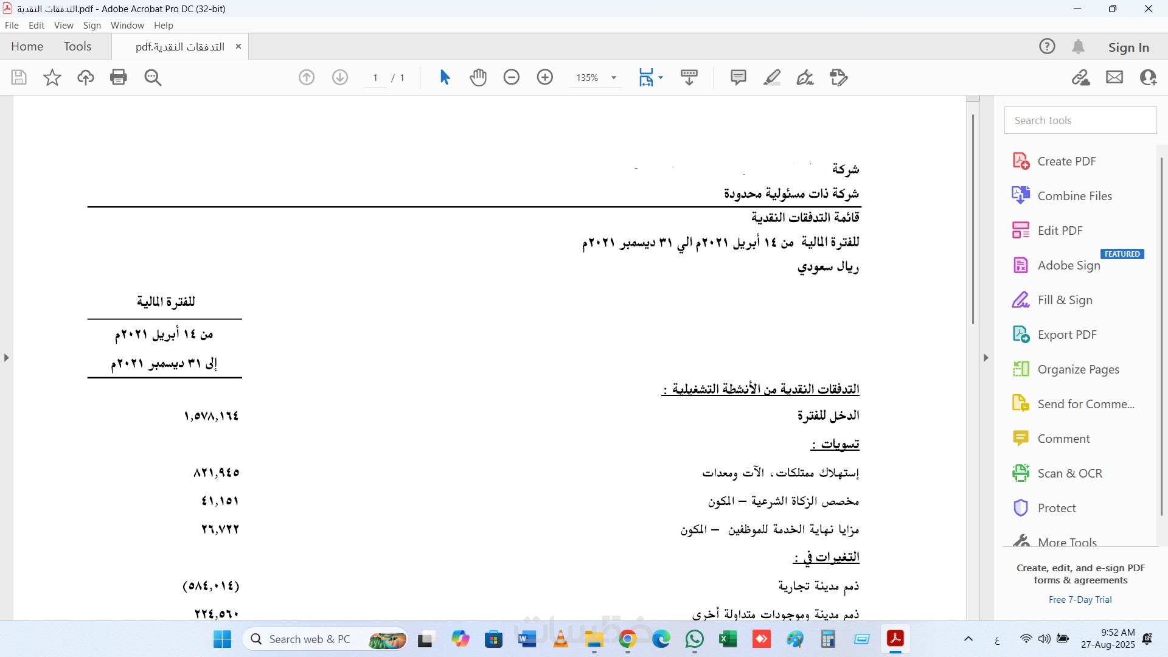Add a sticky note comment
The width and height of the screenshot is (1168, 657).
pyautogui.click(x=738, y=77)
